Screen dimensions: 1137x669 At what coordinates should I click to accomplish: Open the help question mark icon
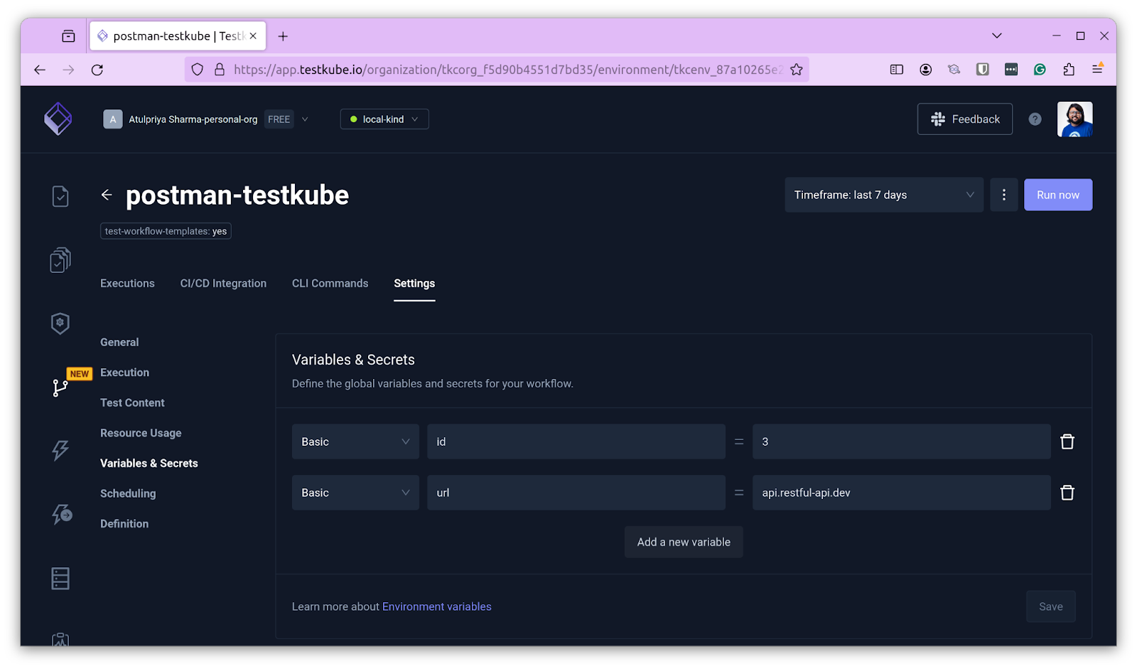[x=1035, y=119]
